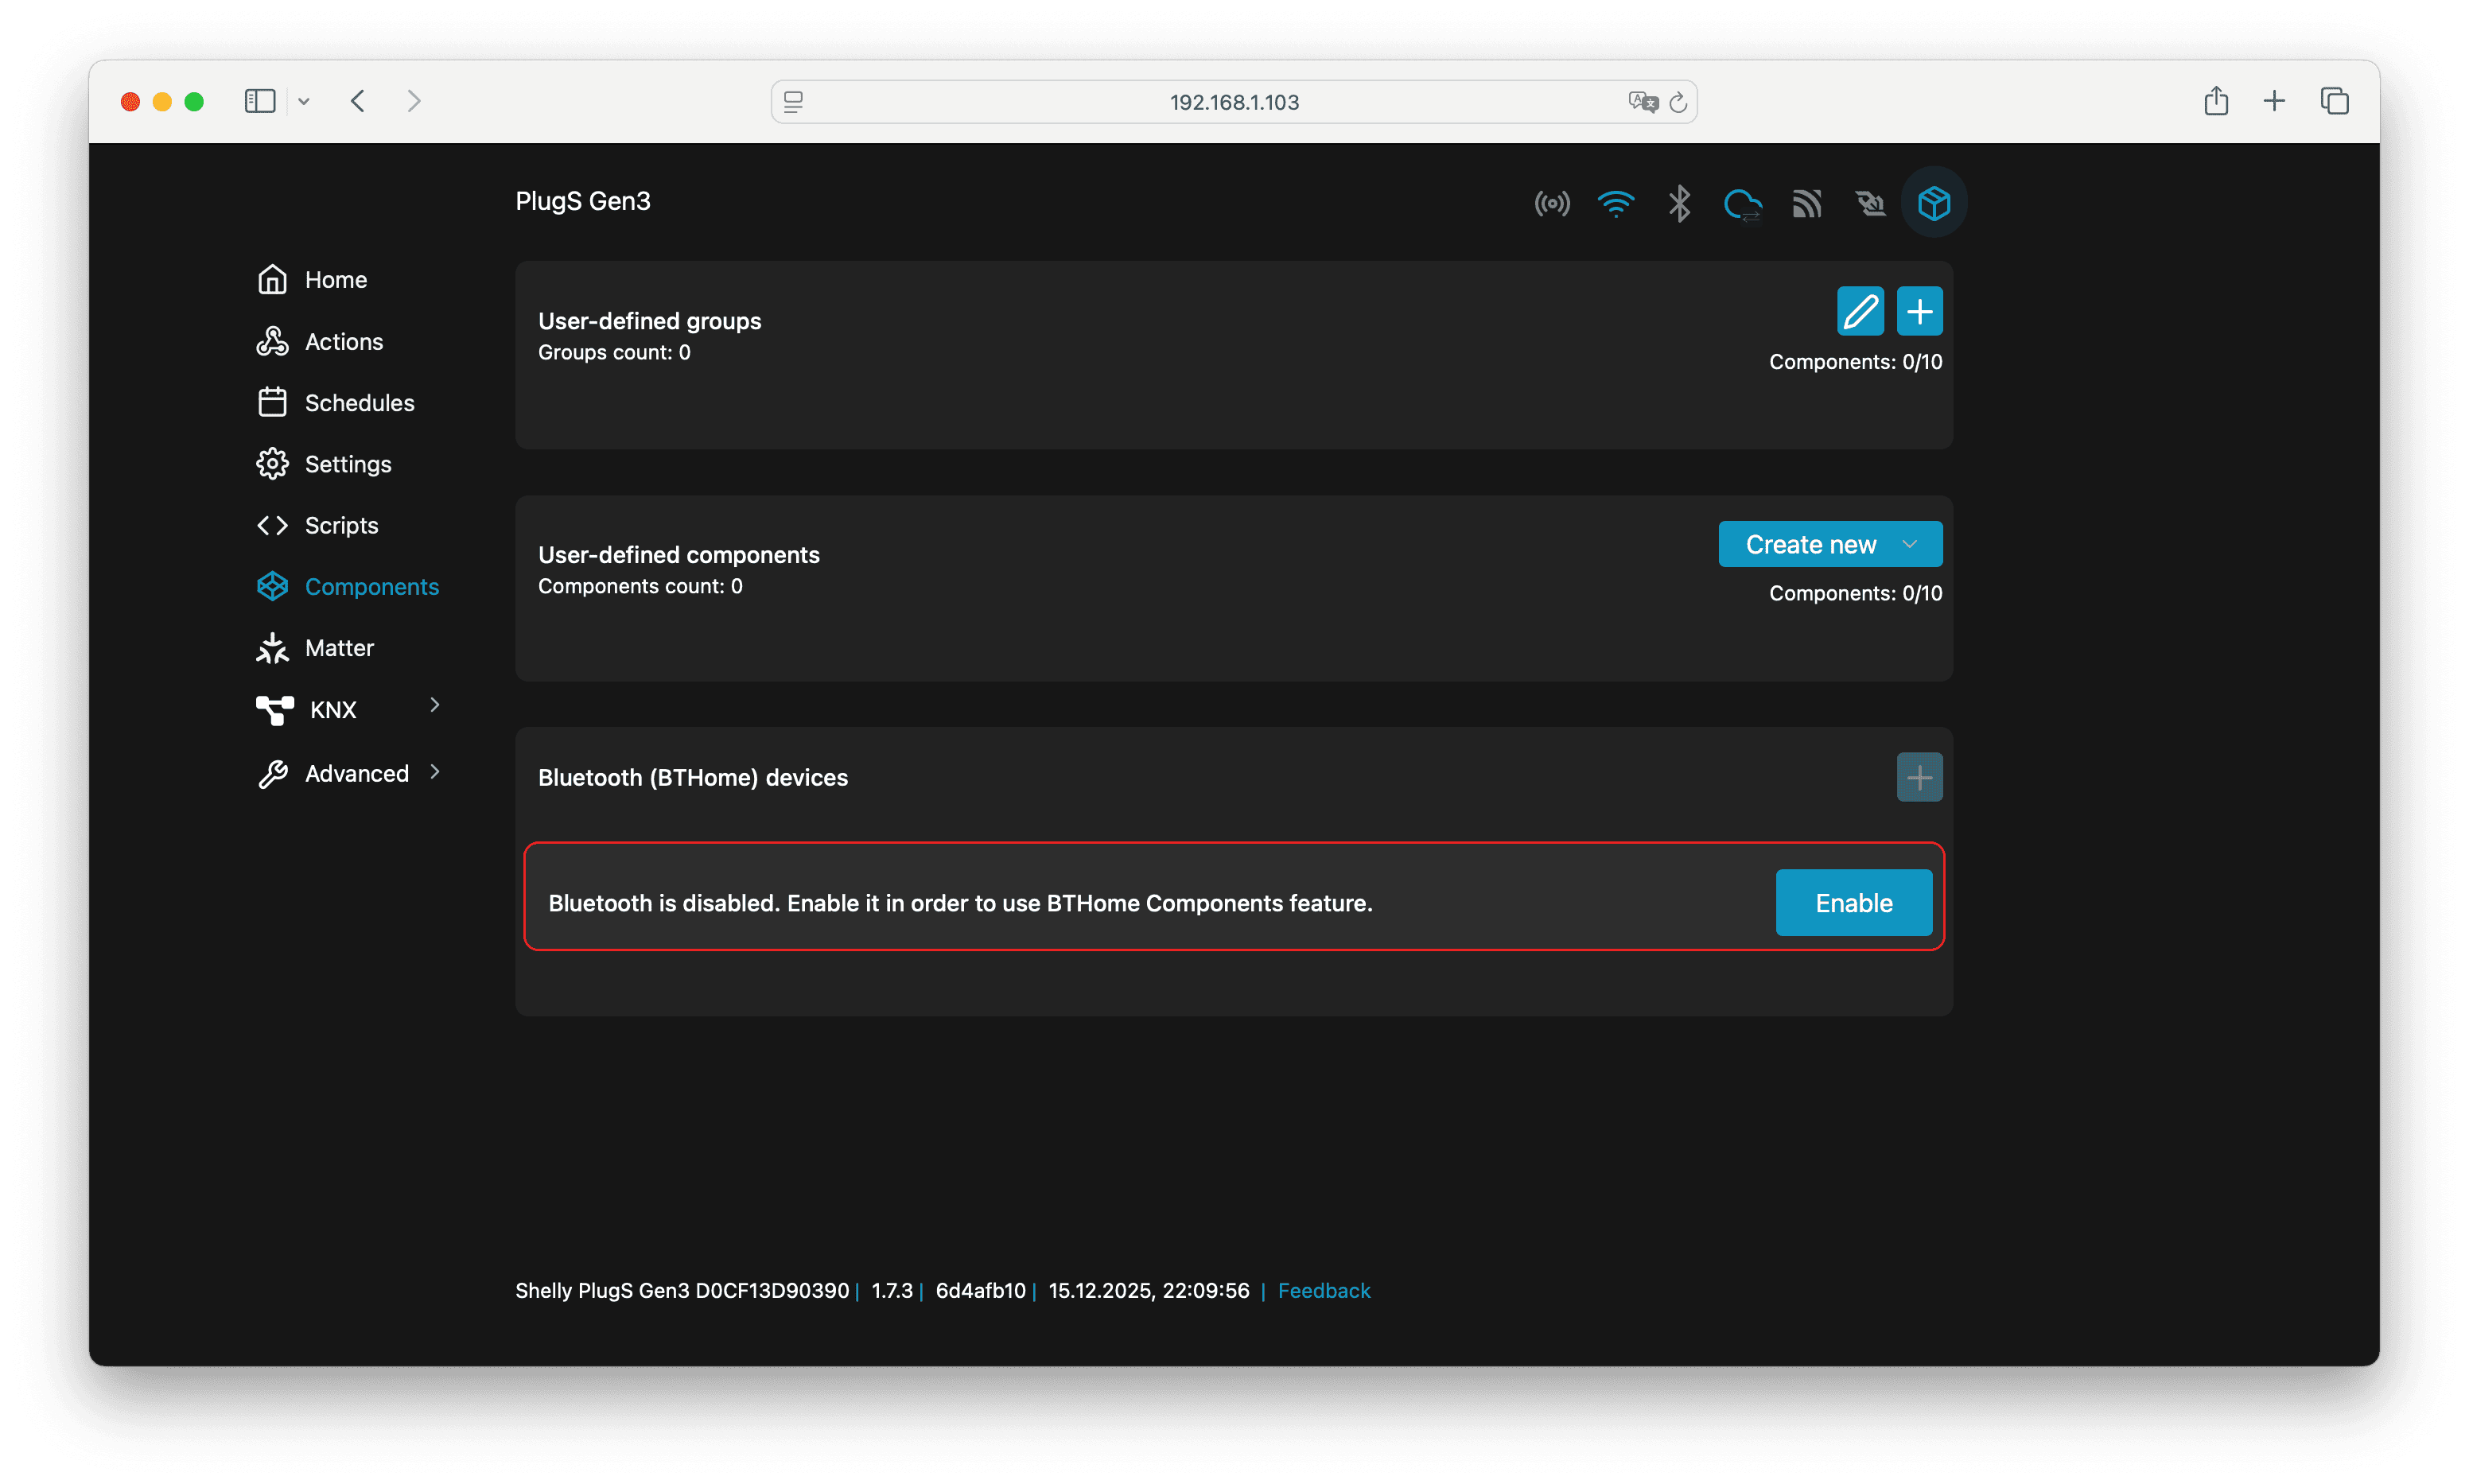This screenshot has height=1484, width=2469.
Task: Open the Settings page
Action: [x=347, y=464]
